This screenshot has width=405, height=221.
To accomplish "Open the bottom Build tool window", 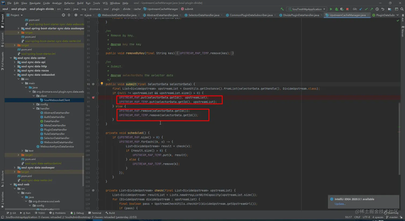I will pyautogui.click(x=110, y=213).
